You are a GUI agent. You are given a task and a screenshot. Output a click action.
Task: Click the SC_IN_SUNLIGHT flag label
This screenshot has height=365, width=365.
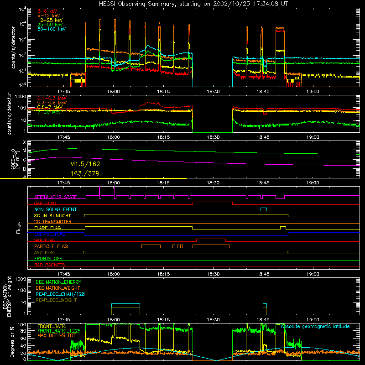[52, 215]
